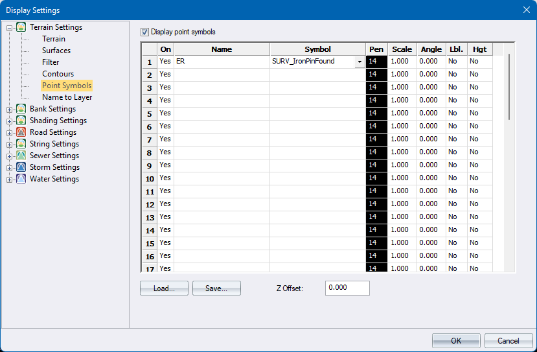The height and width of the screenshot is (352, 537).
Task: Click the Z Offset input field
Action: 347,288
